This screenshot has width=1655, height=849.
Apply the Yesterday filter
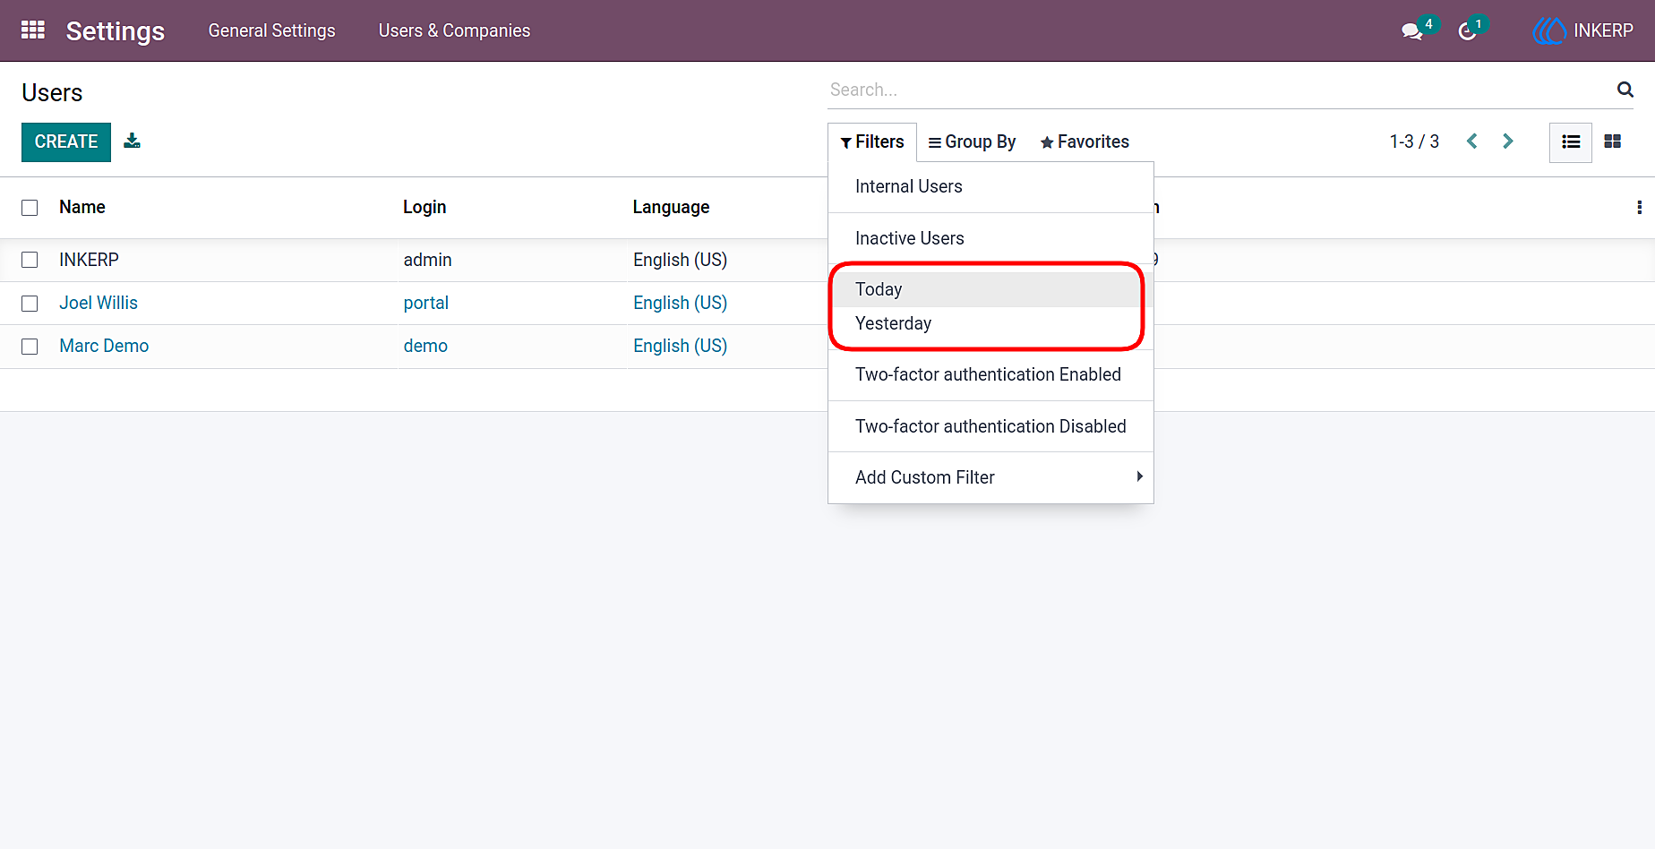point(990,323)
